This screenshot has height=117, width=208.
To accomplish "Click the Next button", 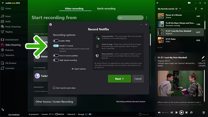I will (x=119, y=79).
